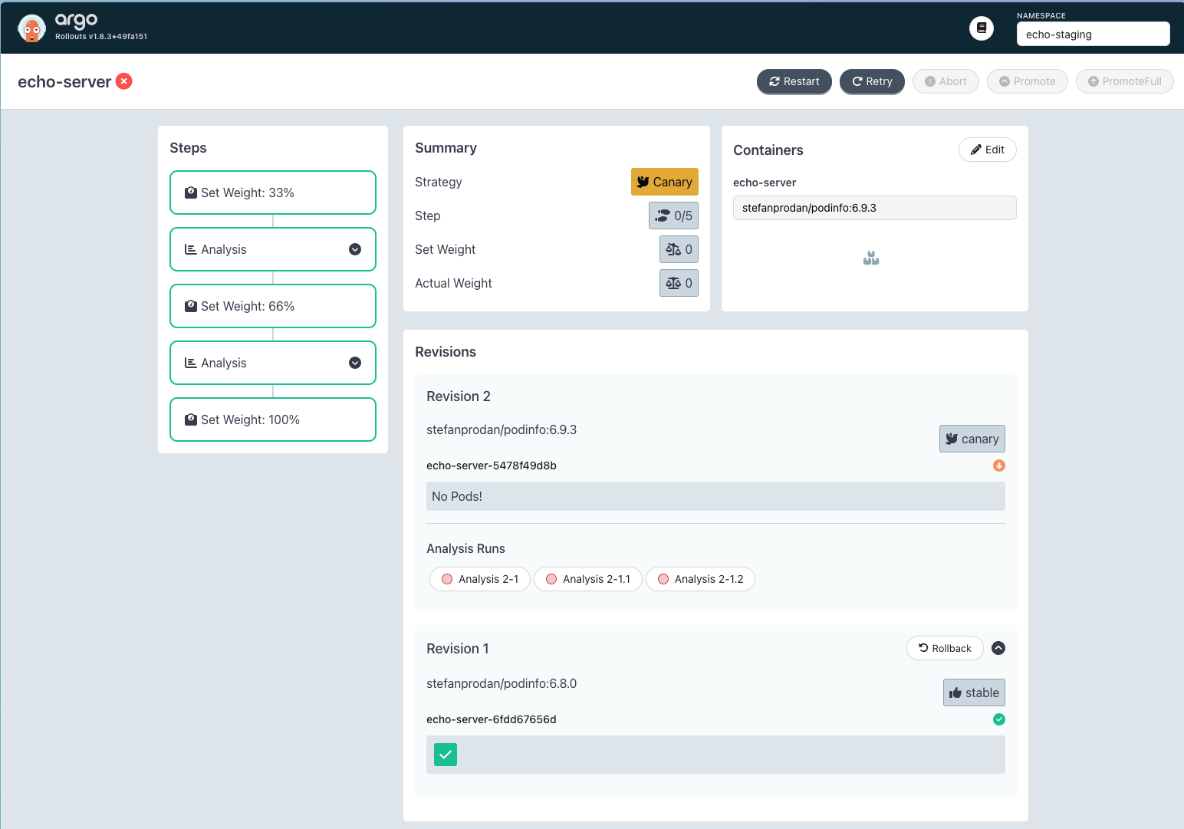Click the green healthy check icon for Revision 1

point(998,719)
